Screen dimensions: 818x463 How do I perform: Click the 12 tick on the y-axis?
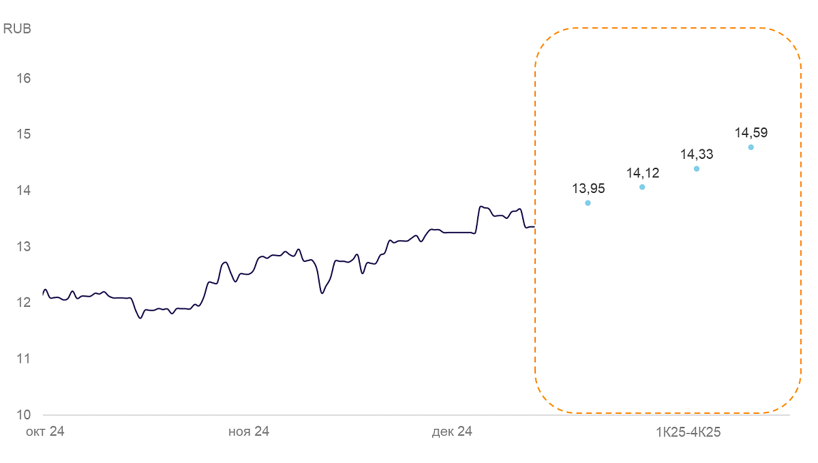[24, 302]
